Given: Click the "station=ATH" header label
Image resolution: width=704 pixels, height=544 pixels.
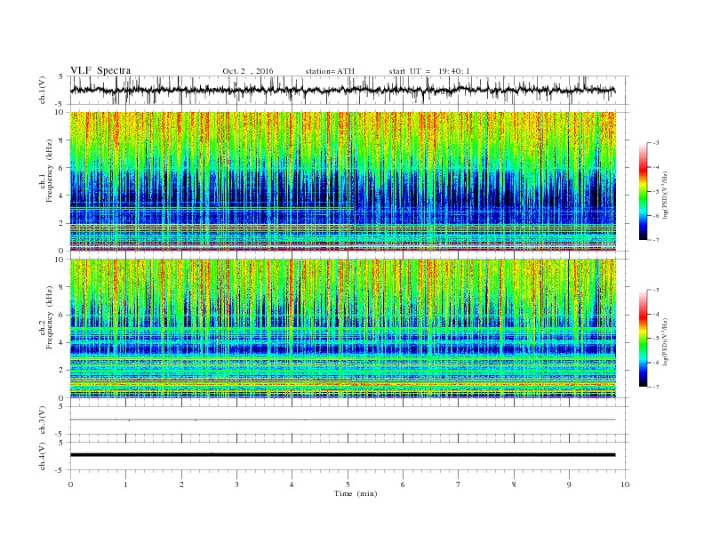Looking at the screenshot, I should 330,71.
